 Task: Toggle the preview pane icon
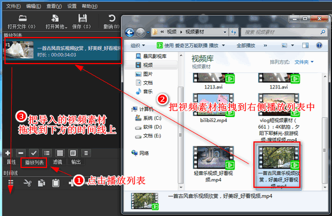[x=305, y=45]
